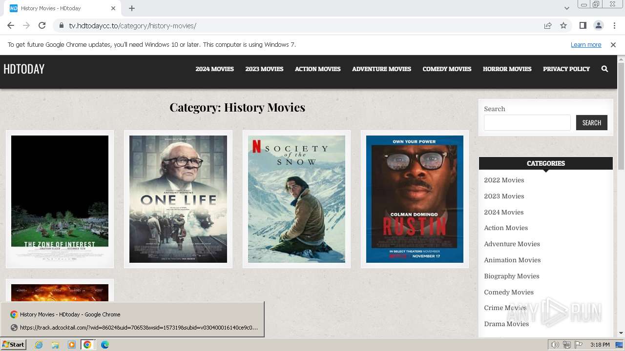Open the taskbar media player icon
The image size is (625, 351).
tap(71, 345)
